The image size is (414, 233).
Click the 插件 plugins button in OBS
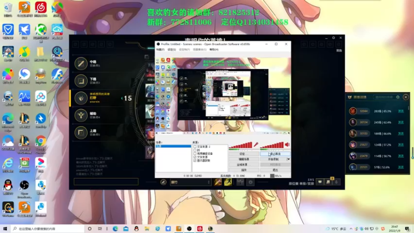coord(244,170)
